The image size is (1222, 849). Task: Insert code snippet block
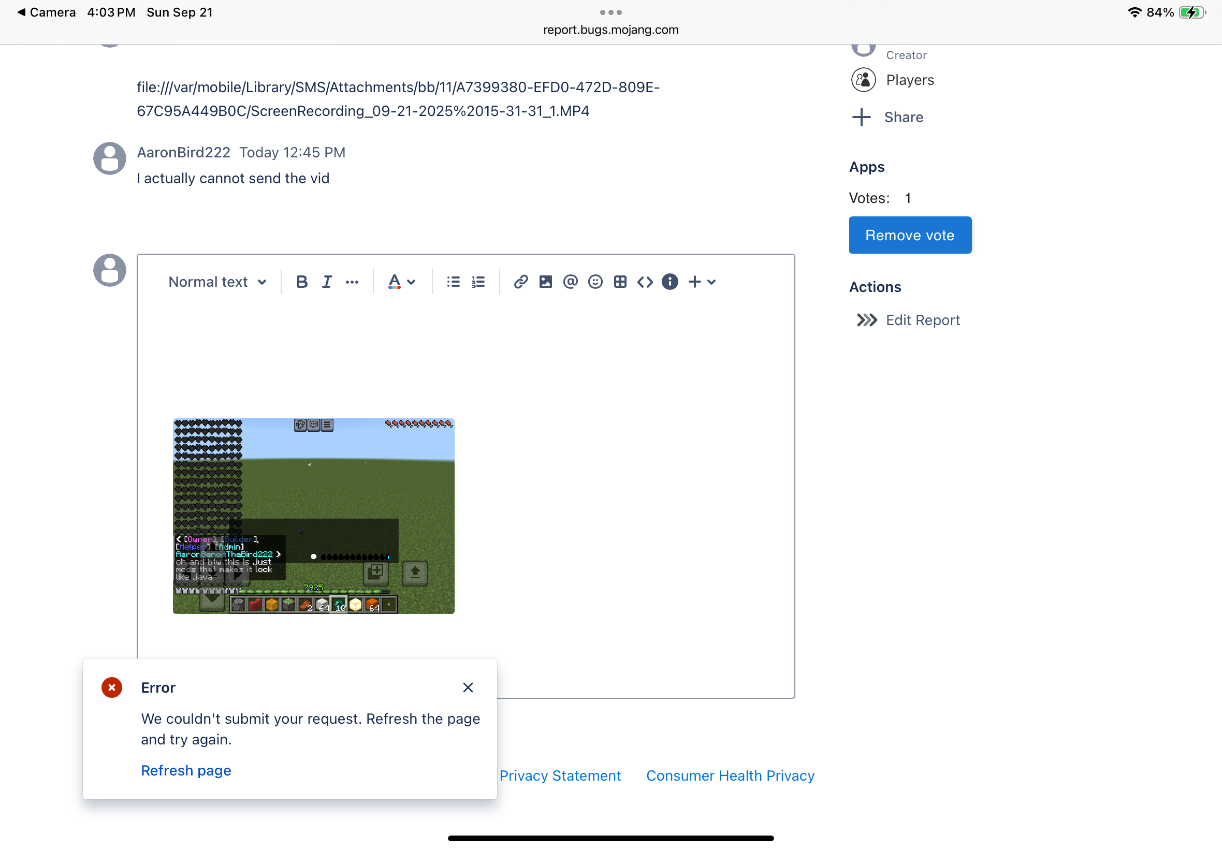pos(645,282)
